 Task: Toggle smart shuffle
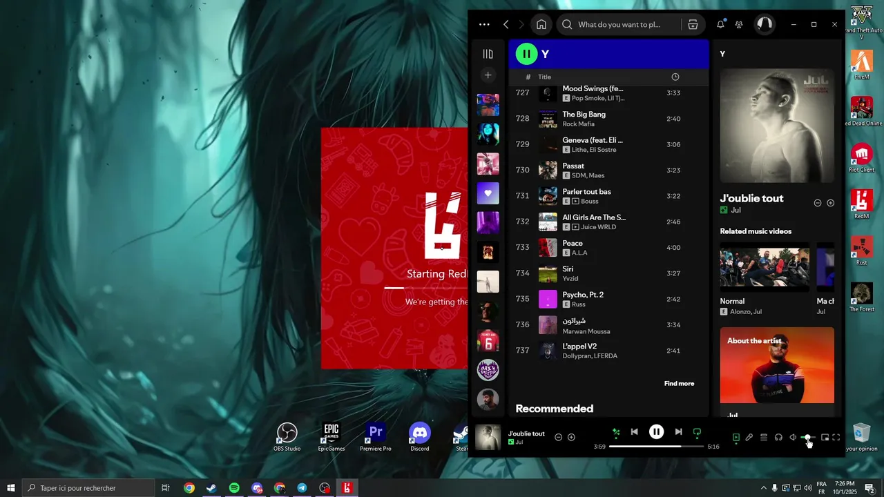tap(616, 432)
